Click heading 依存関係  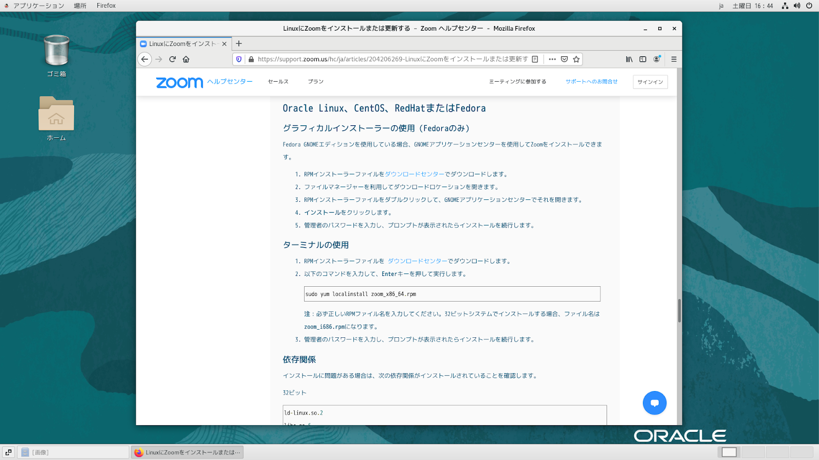[x=299, y=360]
